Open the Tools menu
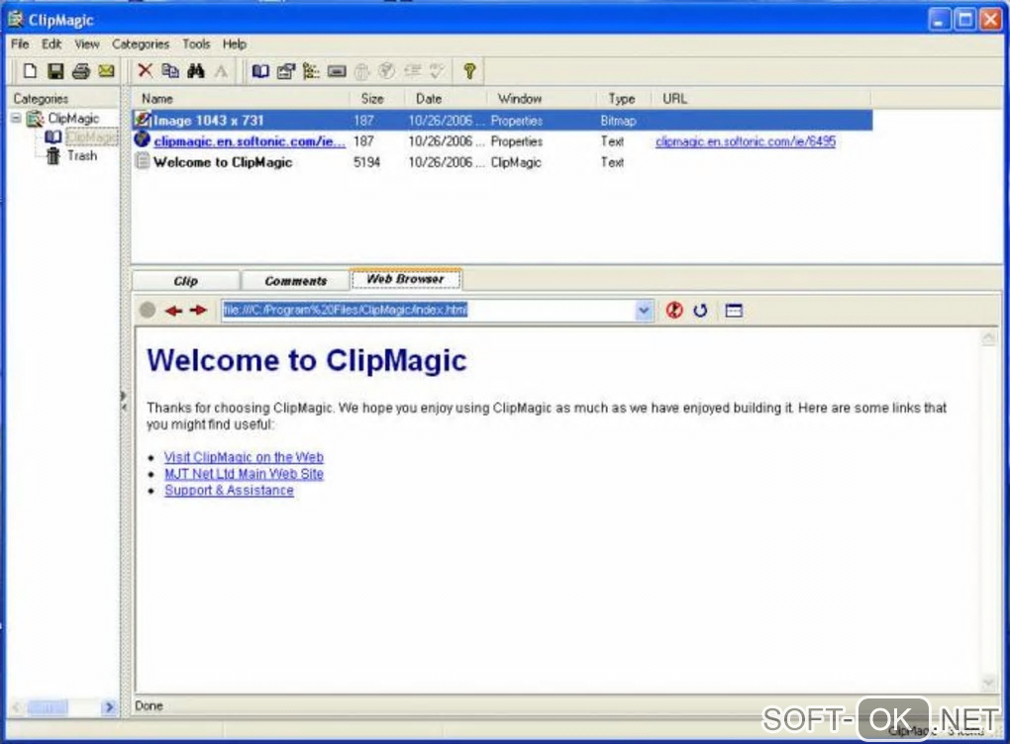Image resolution: width=1010 pixels, height=744 pixels. click(196, 44)
